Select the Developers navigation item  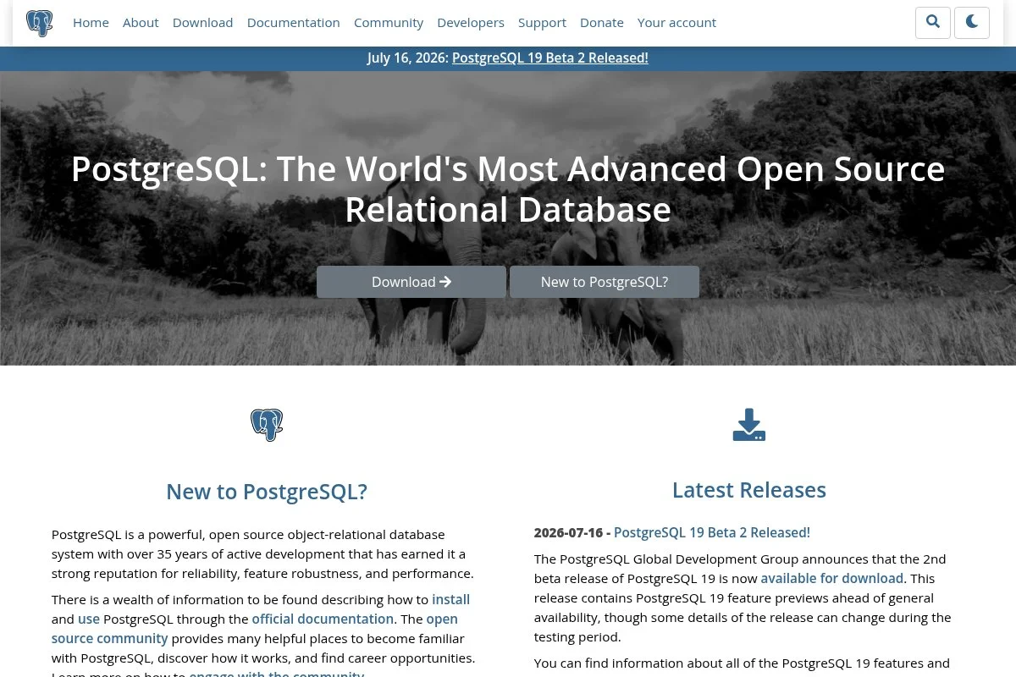click(x=471, y=23)
